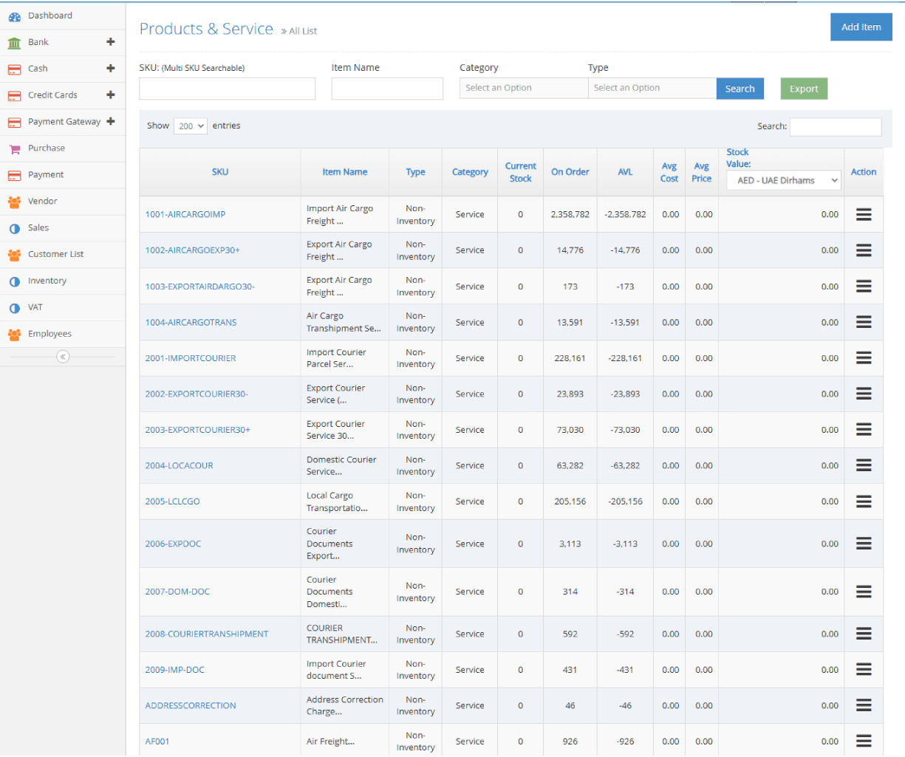
Task: Open the 2001-IMPORTCOURIER SKU link
Action: tap(191, 358)
